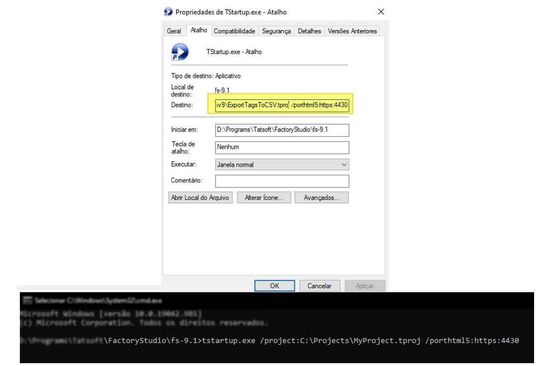Screen dimensions: 545x366
Task: Open the Compatibilidade tab
Action: [234, 31]
